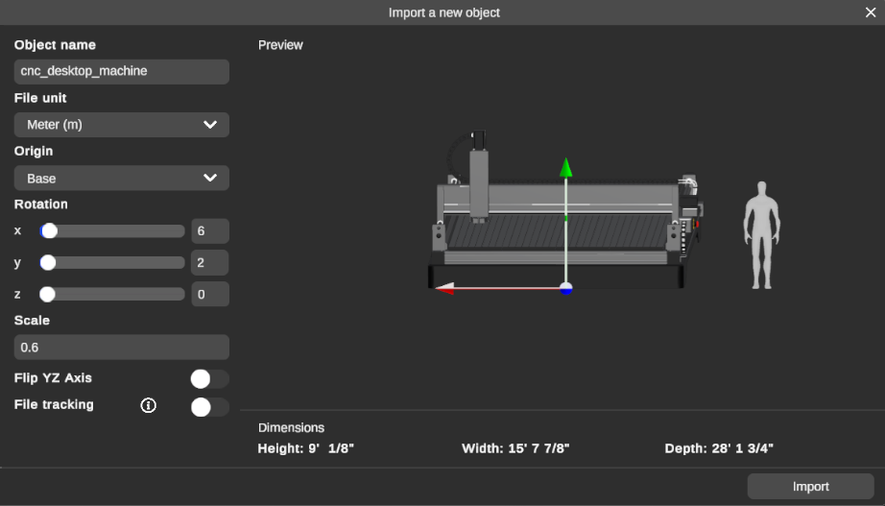Click the z rotation slider handle

tap(47, 295)
